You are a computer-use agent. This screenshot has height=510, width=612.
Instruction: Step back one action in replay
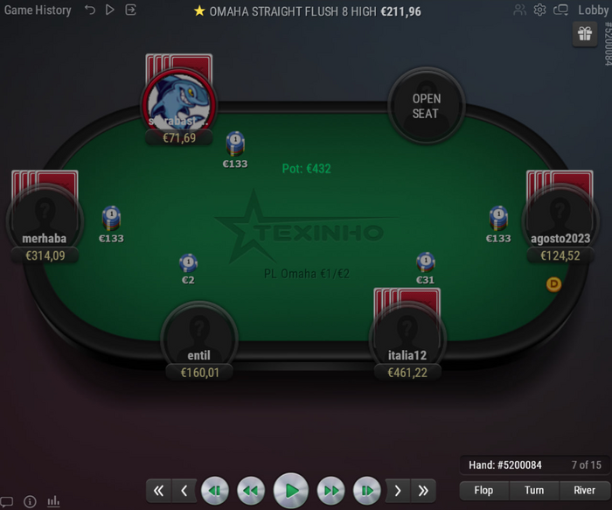click(x=215, y=491)
